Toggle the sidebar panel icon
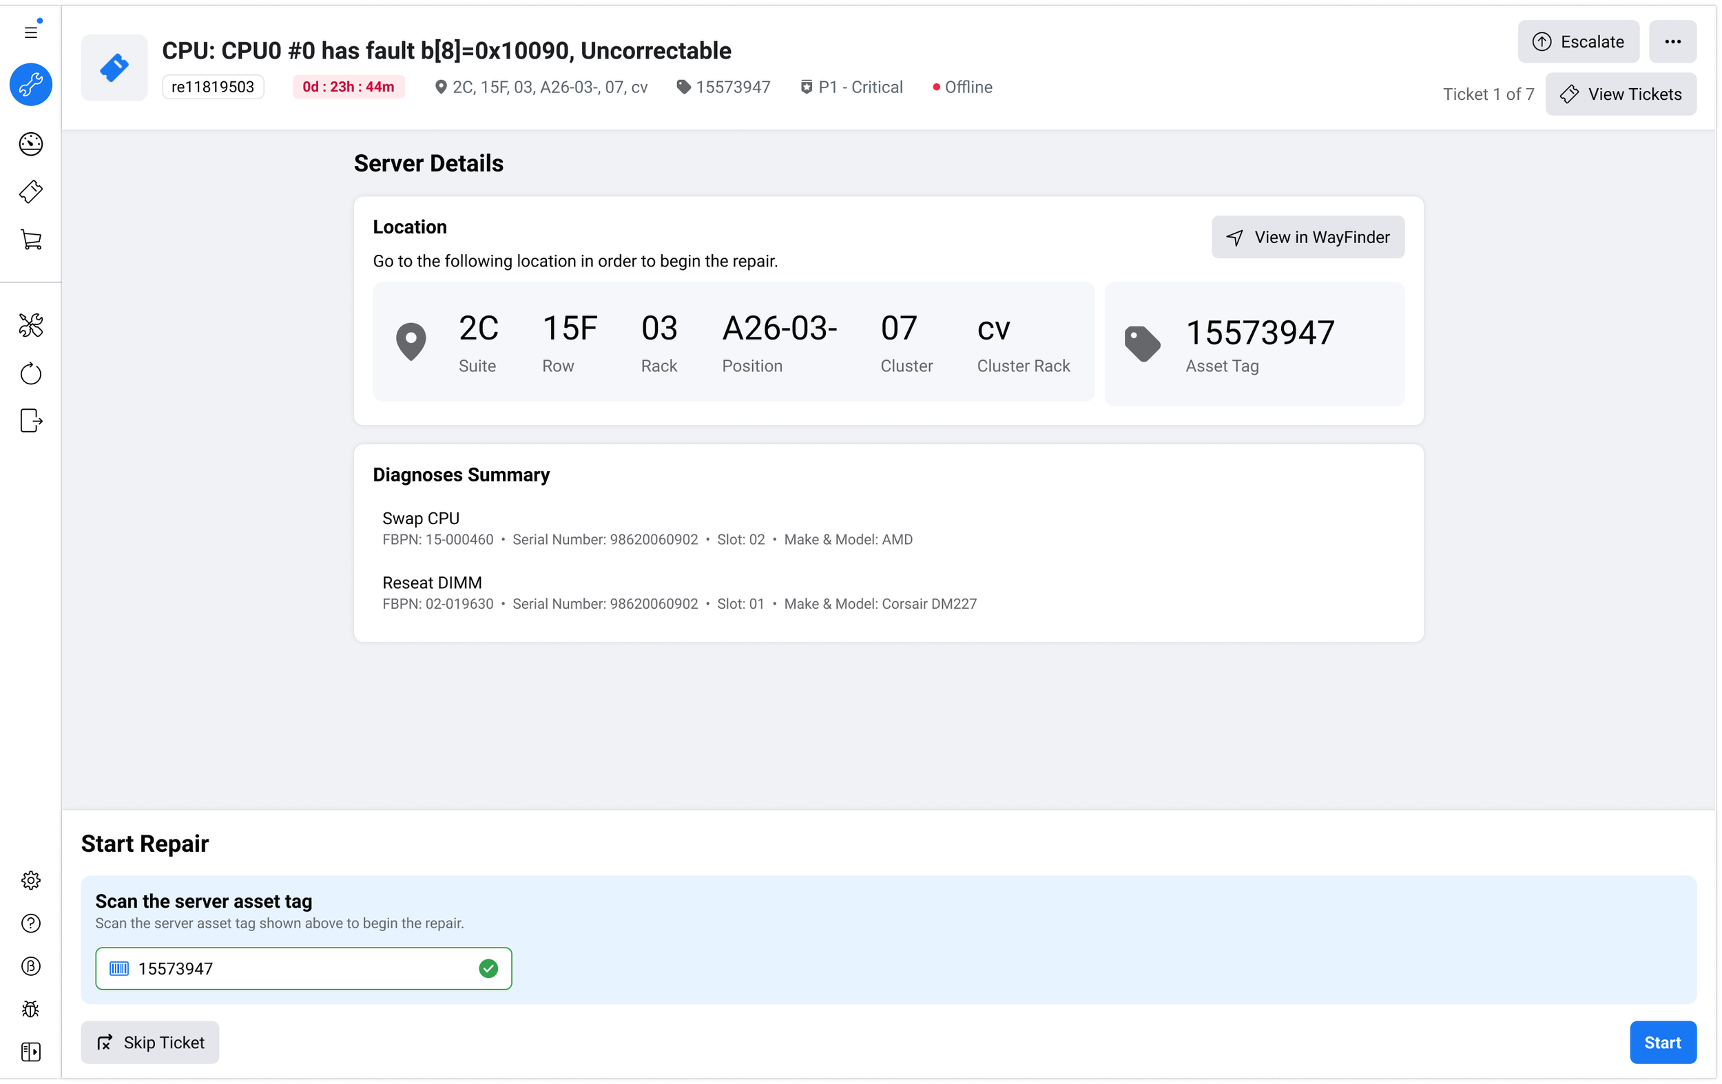The height and width of the screenshot is (1084, 1722). pos(31,1052)
